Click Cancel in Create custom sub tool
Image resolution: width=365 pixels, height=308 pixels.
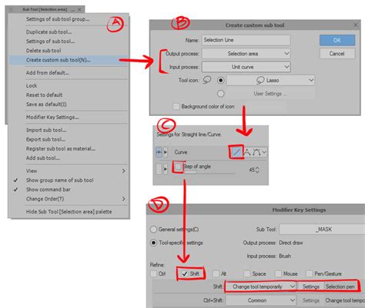[x=337, y=54]
